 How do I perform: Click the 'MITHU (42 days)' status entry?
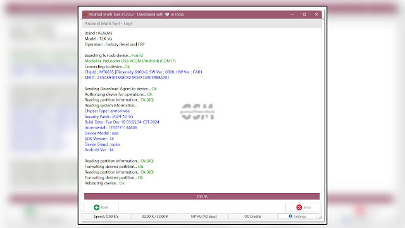click(204, 217)
